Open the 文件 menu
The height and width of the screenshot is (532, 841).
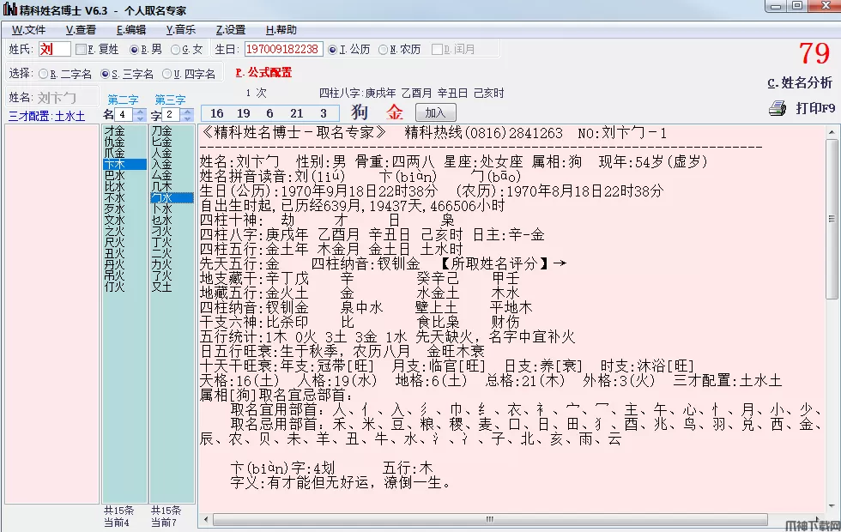point(28,29)
